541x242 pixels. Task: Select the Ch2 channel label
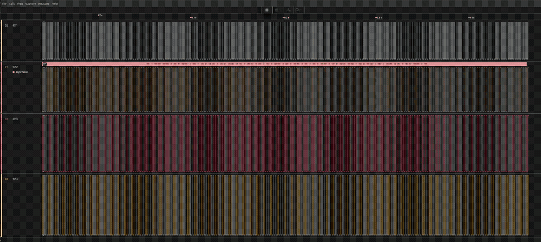coord(15,67)
